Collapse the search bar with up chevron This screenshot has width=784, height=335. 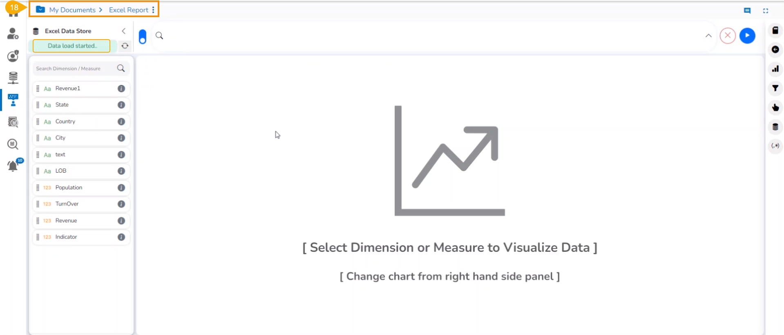pos(708,36)
